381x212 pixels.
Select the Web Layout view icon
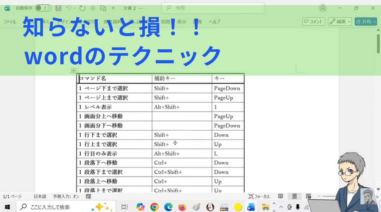(x=308, y=196)
